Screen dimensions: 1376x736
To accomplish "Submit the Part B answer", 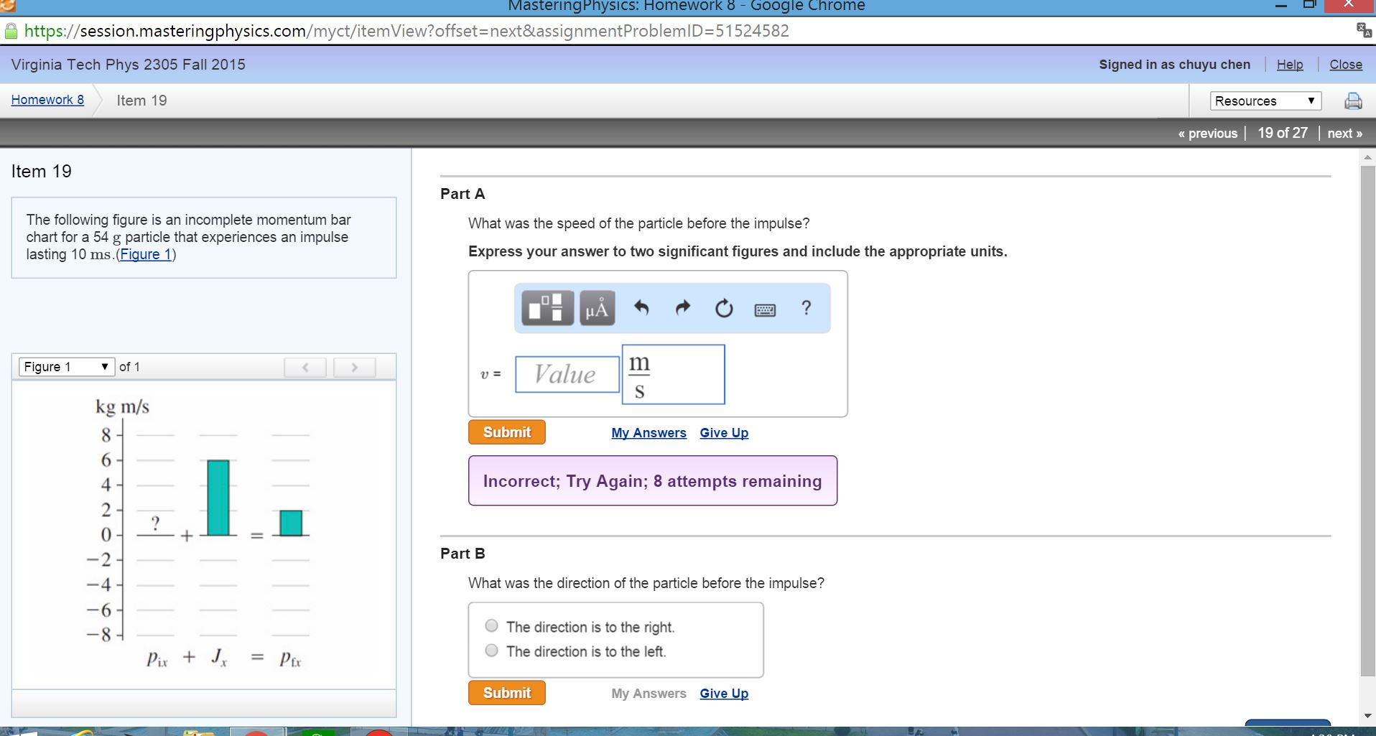I will pyautogui.click(x=506, y=693).
